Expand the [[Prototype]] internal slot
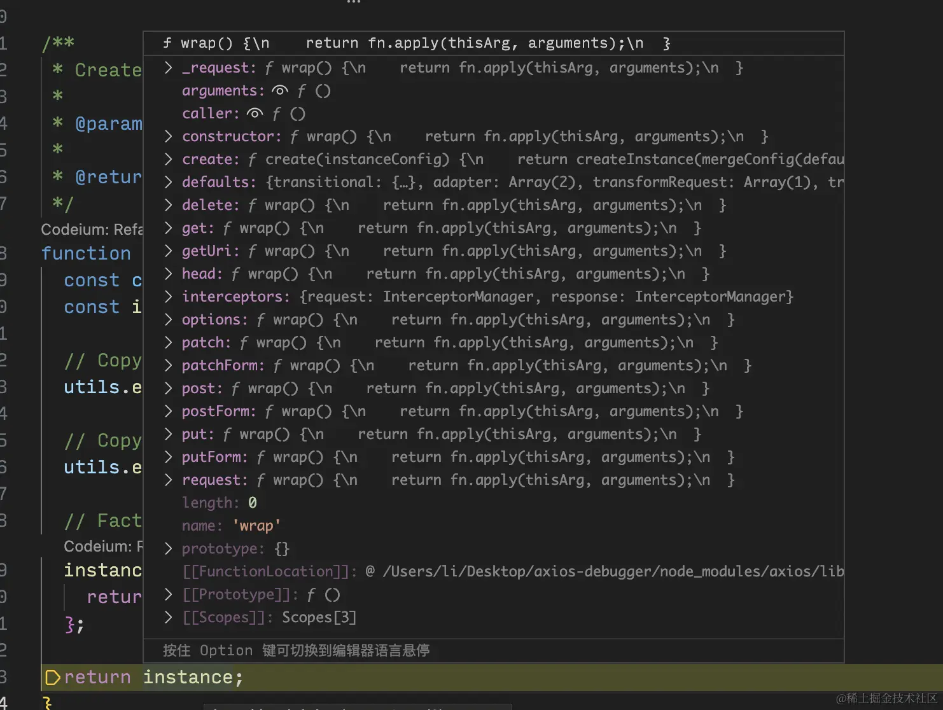Viewport: 943px width, 710px height. coord(168,595)
